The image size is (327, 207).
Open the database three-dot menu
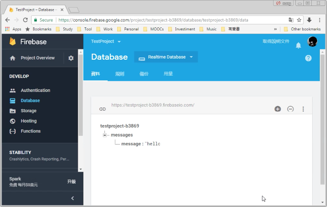click(303, 109)
